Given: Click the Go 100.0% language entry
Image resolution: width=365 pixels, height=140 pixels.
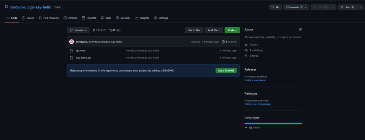Looking at the screenshot, I should (x=253, y=128).
